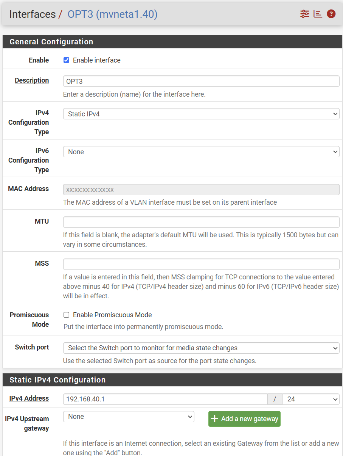Go to Interfaces breadcrumb link
The width and height of the screenshot is (343, 456).
pos(33,14)
